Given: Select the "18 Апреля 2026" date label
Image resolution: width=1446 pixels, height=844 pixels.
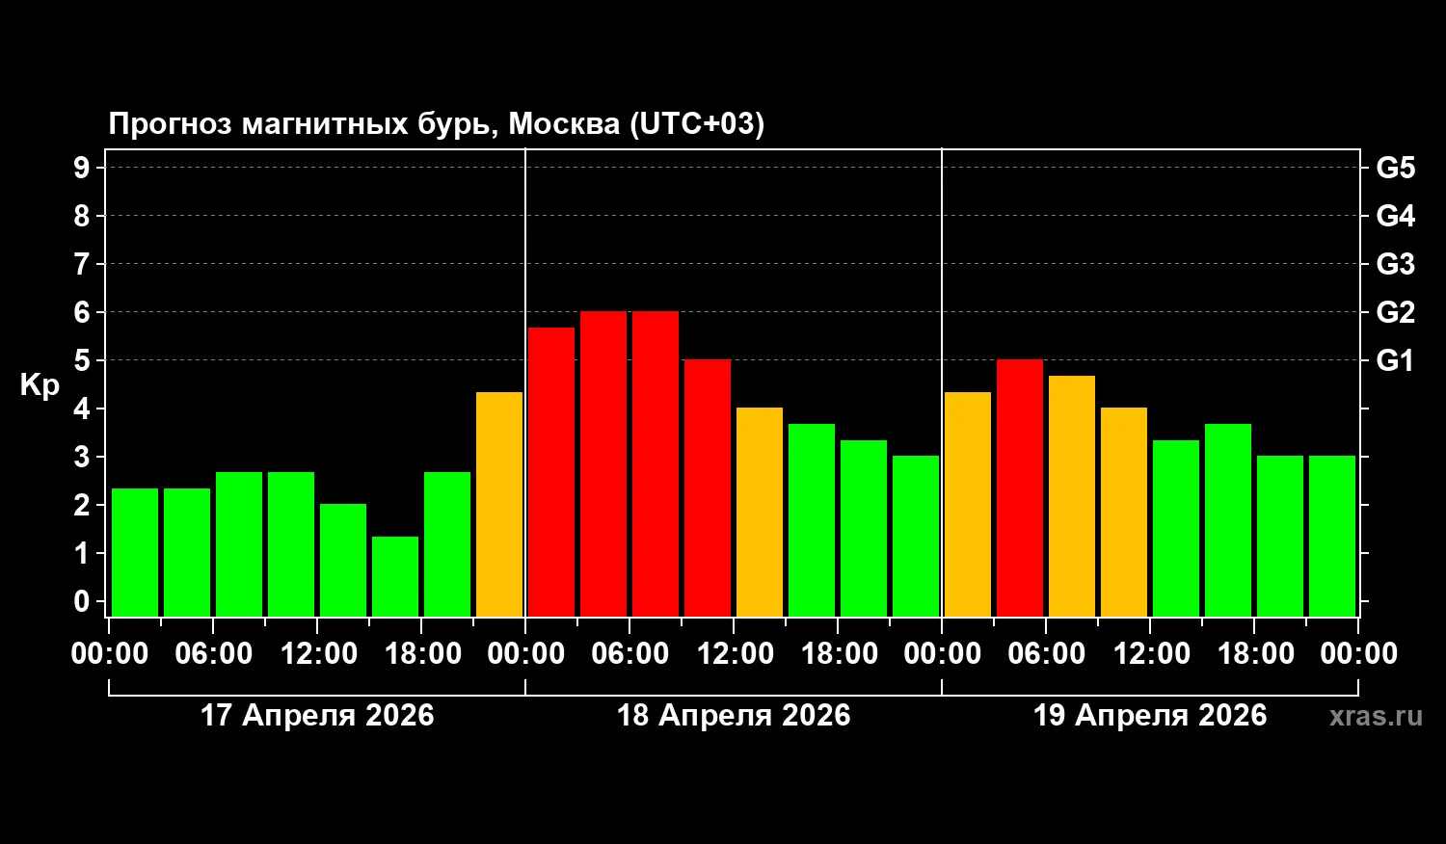Looking at the screenshot, I should [x=734, y=716].
